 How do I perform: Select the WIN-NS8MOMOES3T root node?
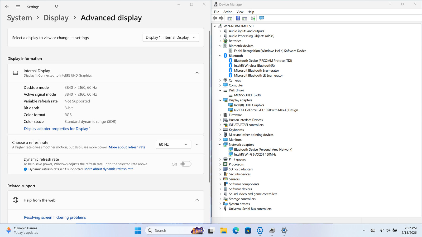239,26
